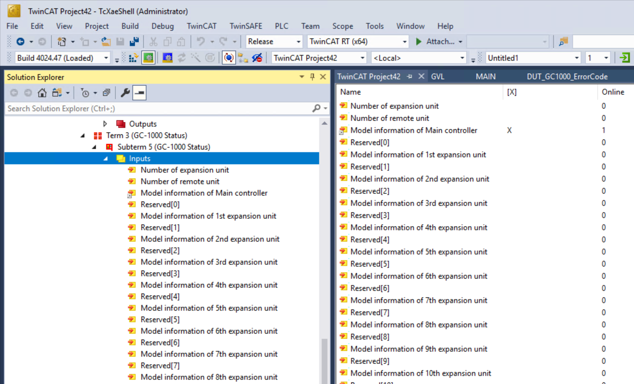Image resolution: width=634 pixels, height=384 pixels.
Task: Select Reserved[9] row in the right list
Action: coord(370,361)
